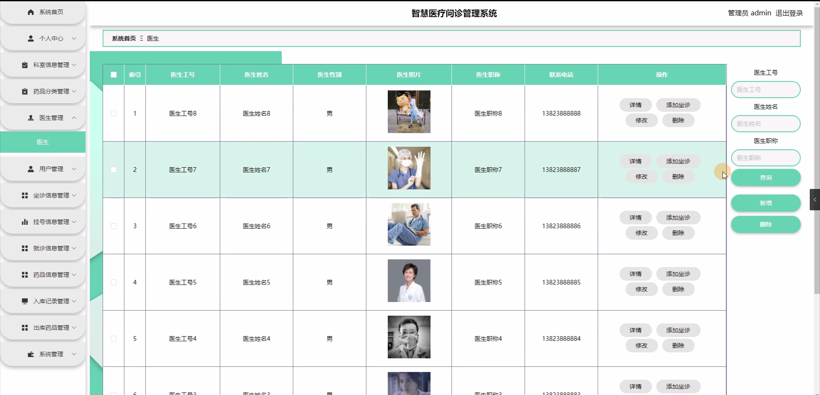Screen dimensions: 820x395
Task: Check the box for row 医生工号8
Action: pos(114,113)
